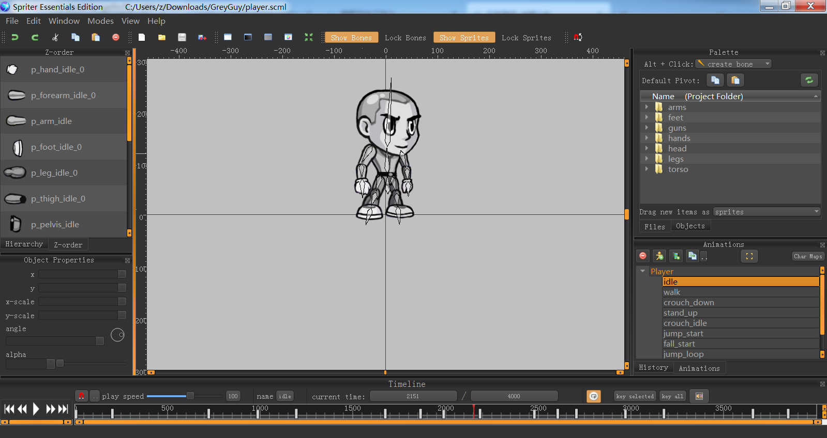Click the add new entity icon
Image resolution: width=827 pixels, height=438 pixels.
point(659,256)
